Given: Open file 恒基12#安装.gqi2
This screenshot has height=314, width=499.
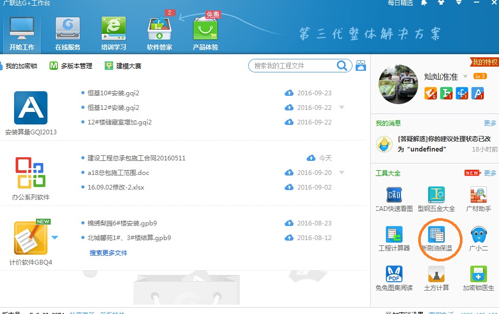Looking at the screenshot, I should (113, 108).
